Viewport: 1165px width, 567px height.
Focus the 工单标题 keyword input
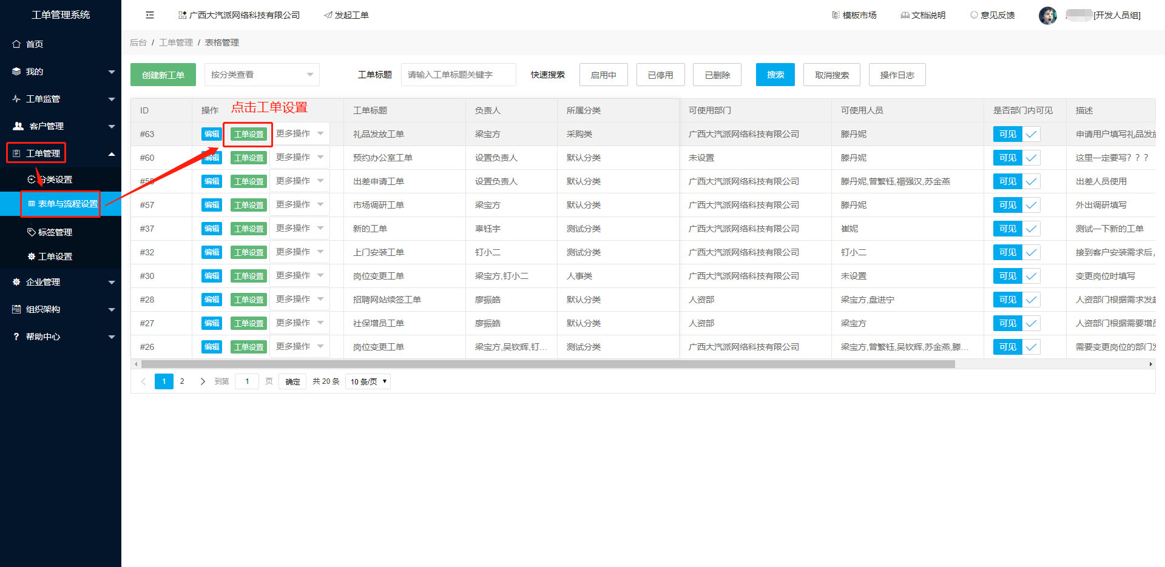[x=459, y=75]
